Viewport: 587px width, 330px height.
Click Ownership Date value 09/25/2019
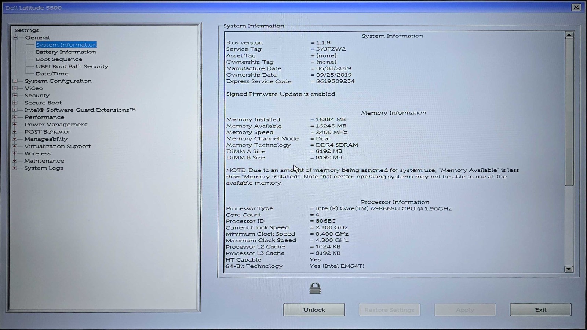coord(334,75)
